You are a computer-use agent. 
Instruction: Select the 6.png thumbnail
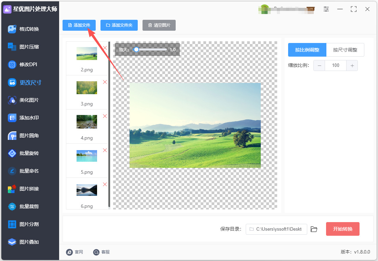tap(87, 190)
